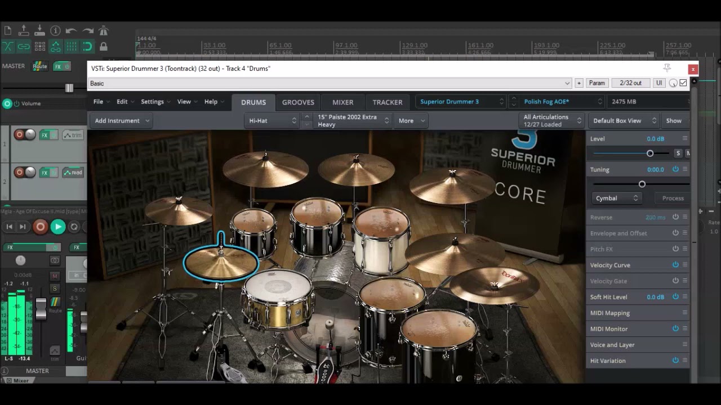Open project settings info icon
This screenshot has height=405, width=721.
pyautogui.click(x=55, y=31)
